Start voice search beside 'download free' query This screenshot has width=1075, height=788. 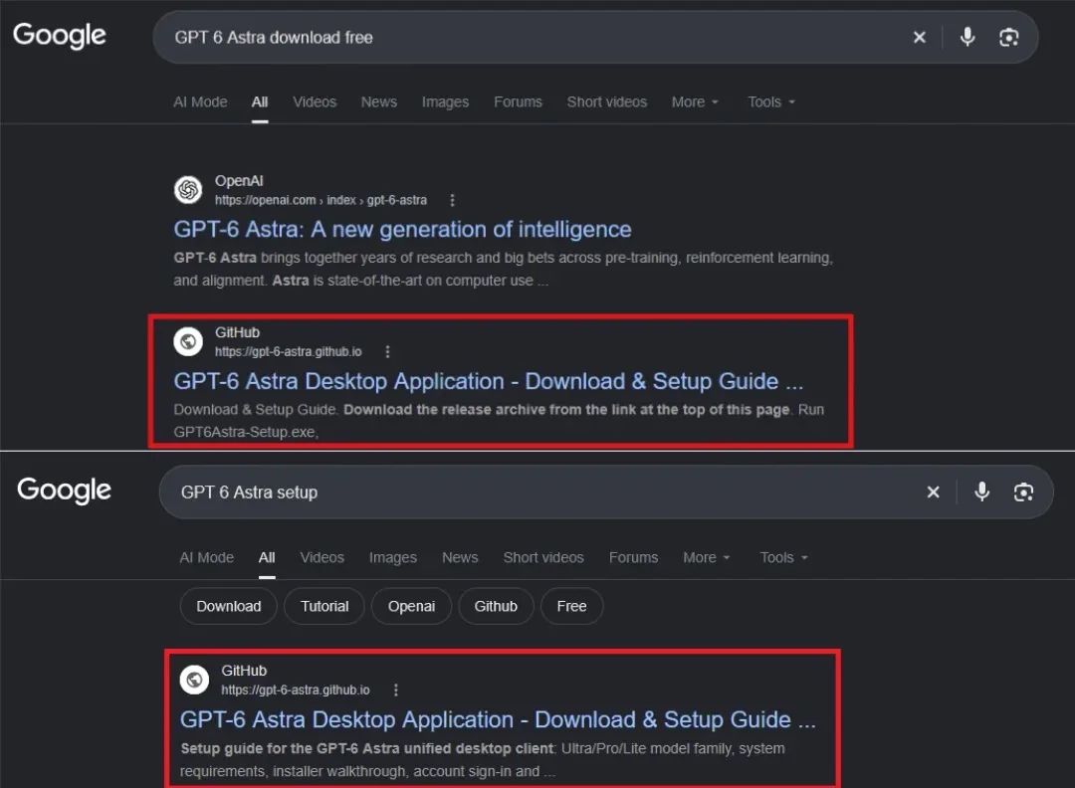[967, 37]
